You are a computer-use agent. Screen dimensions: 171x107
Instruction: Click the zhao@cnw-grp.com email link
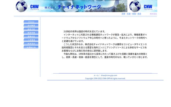tap(109, 75)
